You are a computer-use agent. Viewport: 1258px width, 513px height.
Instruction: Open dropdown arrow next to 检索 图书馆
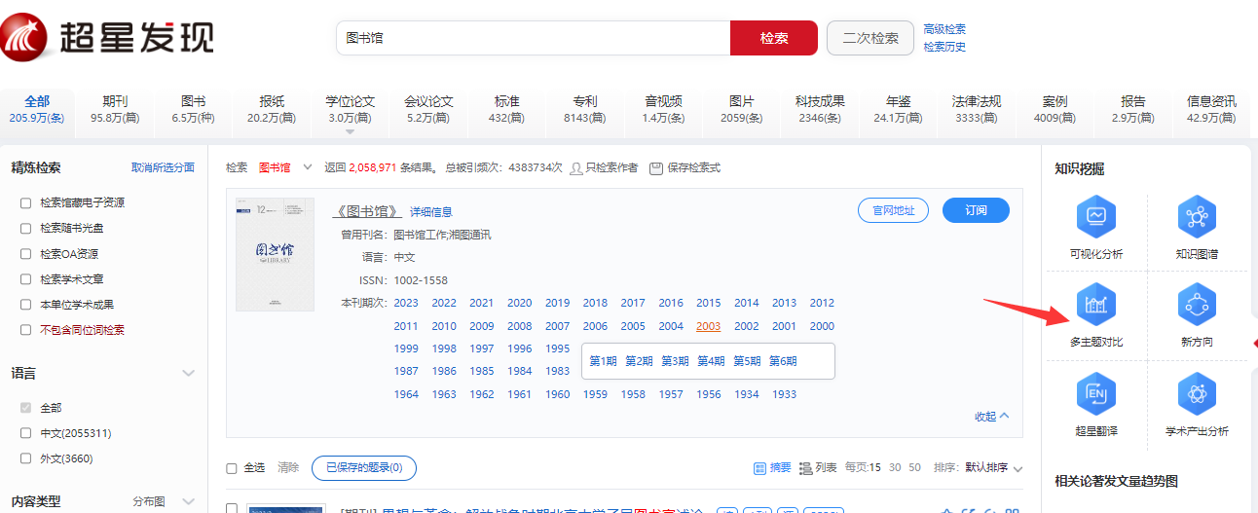pos(308,167)
